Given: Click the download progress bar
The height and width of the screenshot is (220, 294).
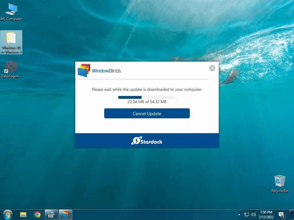Looking at the screenshot, I should point(147,97).
